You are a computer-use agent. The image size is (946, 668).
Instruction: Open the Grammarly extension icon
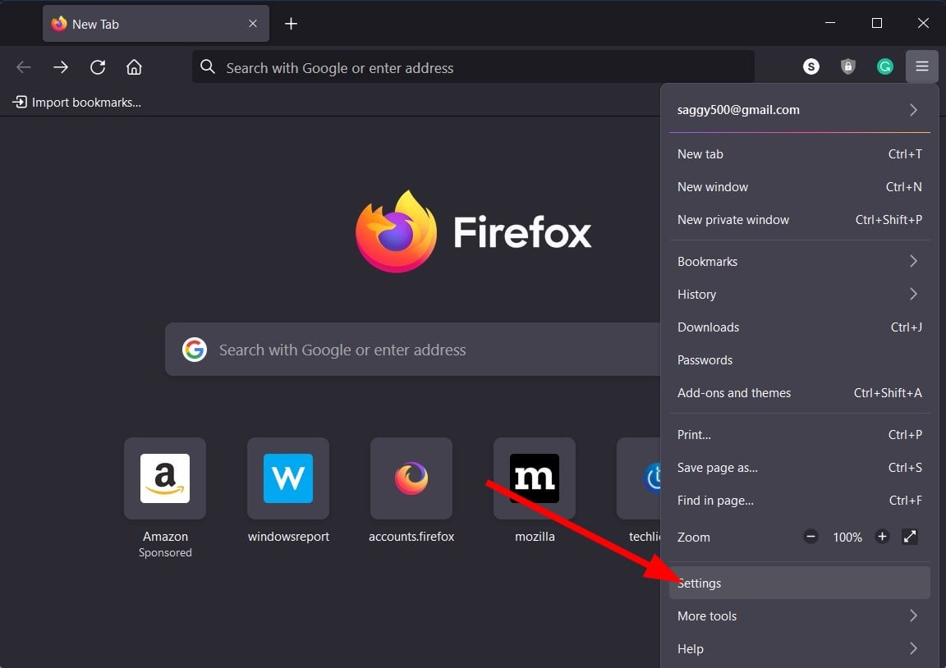click(x=884, y=66)
